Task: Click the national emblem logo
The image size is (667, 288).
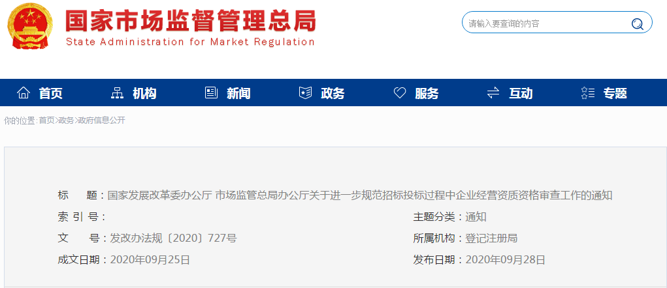Action: (x=29, y=25)
